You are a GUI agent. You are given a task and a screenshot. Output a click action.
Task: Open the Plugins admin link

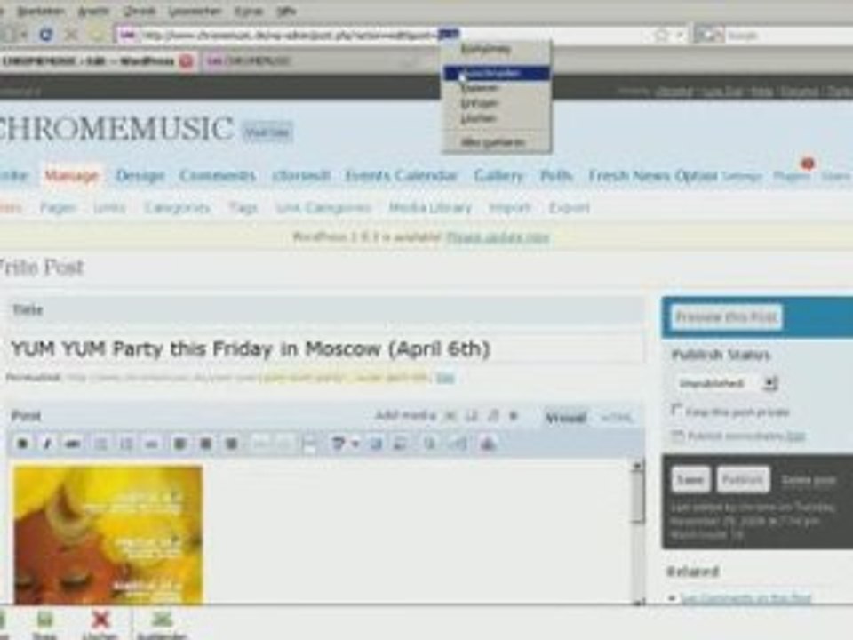pos(792,176)
